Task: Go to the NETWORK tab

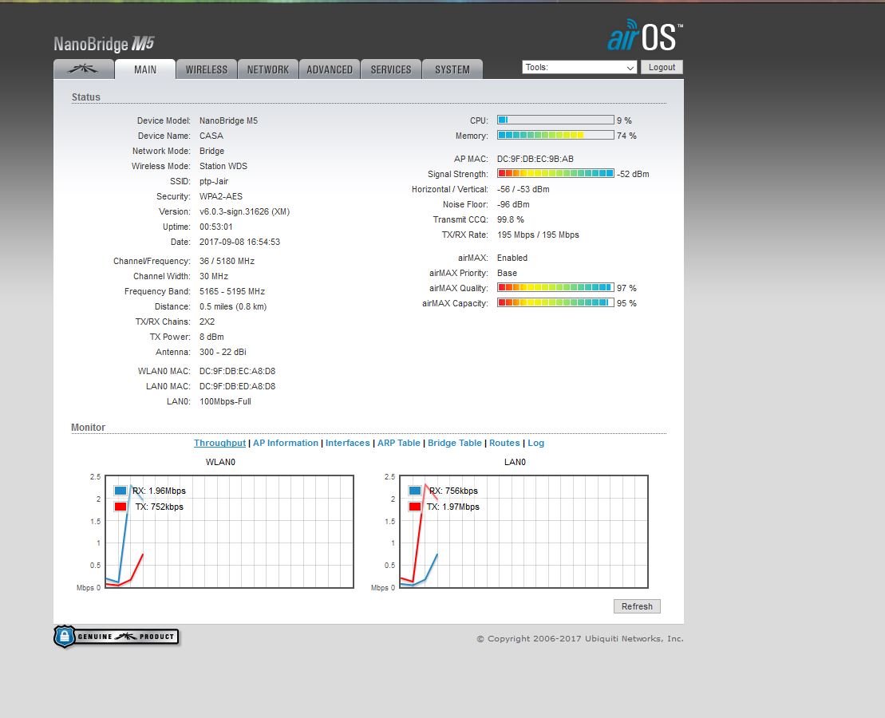Action: tap(268, 69)
